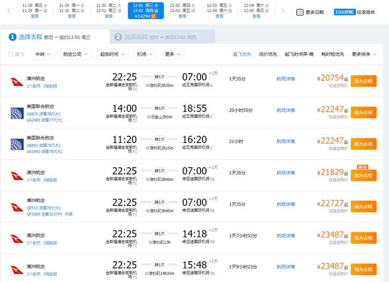The height and width of the screenshot is (282, 389).
Task: Select the 12-01 / 12-02 ¥14294 date tab
Action: [145, 11]
